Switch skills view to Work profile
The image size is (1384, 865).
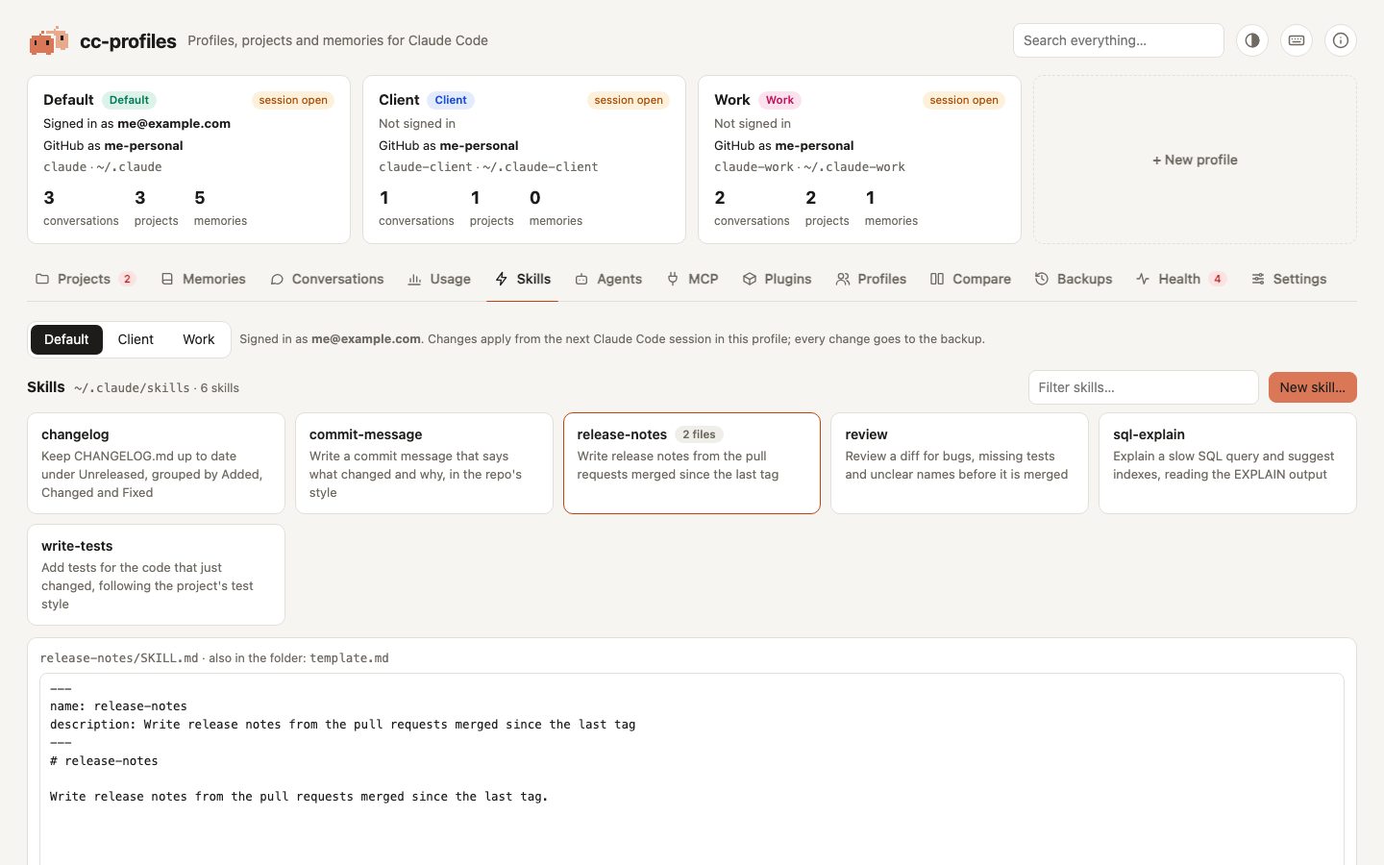coord(199,339)
